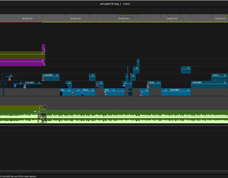This screenshot has width=228, height=178.
Task: Select the crossfade transition on the olive audio clip
Action: [x=43, y=108]
